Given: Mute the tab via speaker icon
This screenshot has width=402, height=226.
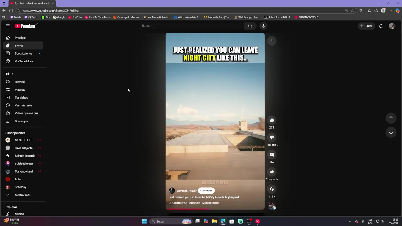Looking at the screenshot, I should coord(17,3).
